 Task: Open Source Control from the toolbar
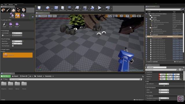coord(47,8)
